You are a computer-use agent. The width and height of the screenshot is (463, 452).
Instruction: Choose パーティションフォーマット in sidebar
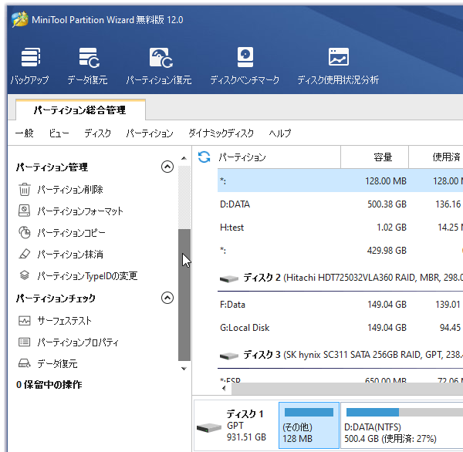80,211
